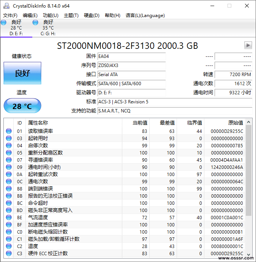Click the 健康状态 label
Viewport: 256px width, 262px height.
tap(22, 56)
